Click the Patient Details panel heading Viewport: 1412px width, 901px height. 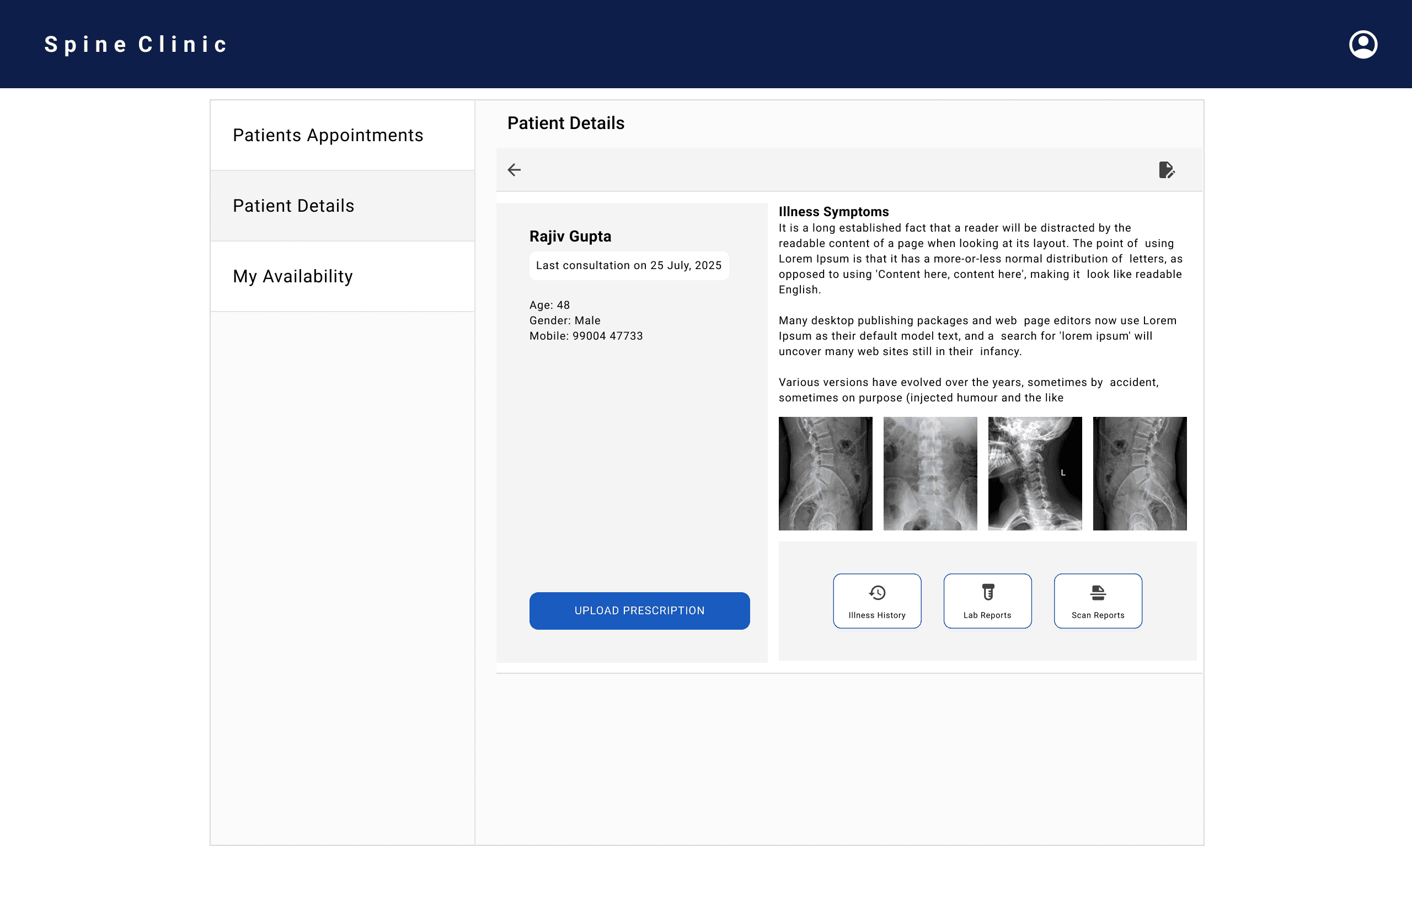565,123
